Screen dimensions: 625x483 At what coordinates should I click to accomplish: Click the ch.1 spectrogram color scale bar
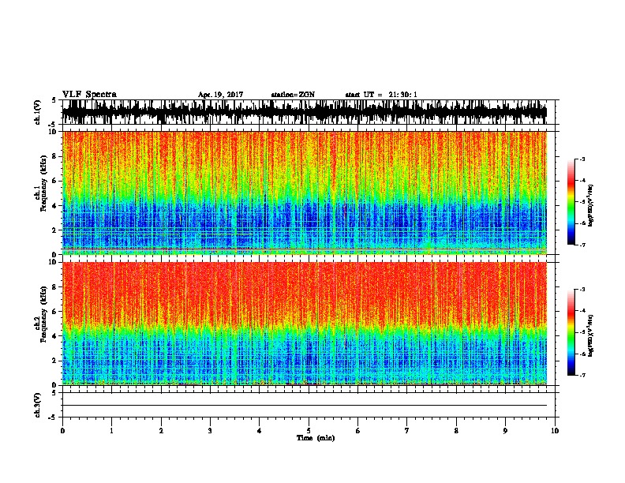click(571, 202)
